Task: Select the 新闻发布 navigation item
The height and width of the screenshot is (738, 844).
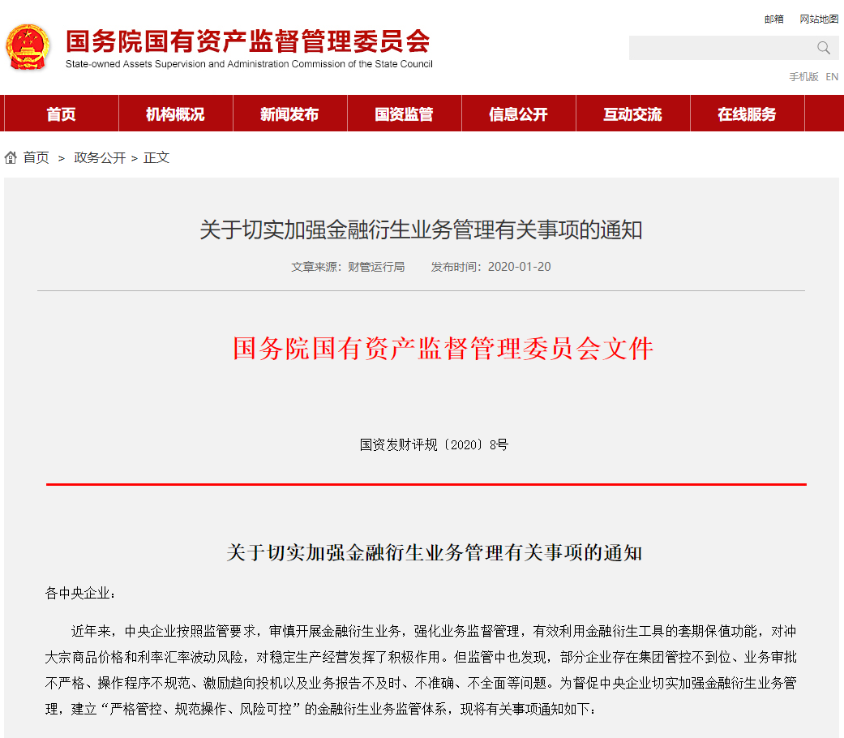Action: (289, 114)
